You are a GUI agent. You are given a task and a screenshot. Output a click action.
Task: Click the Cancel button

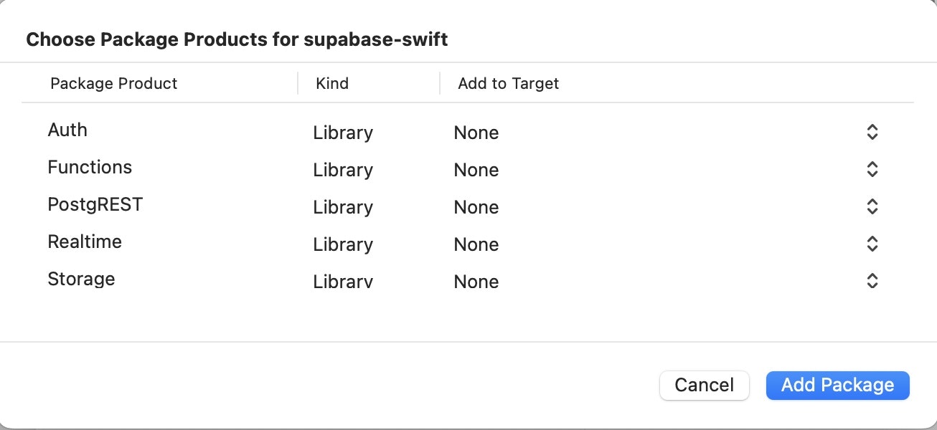tap(704, 385)
